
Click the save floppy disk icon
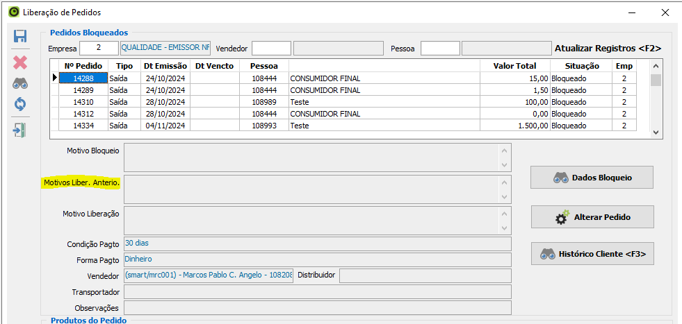[x=20, y=37]
